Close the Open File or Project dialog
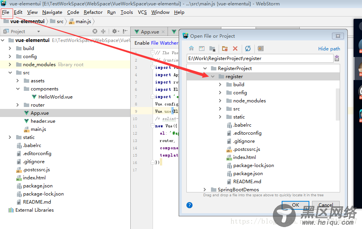The width and height of the screenshot is (362, 229). pyautogui.click(x=338, y=36)
